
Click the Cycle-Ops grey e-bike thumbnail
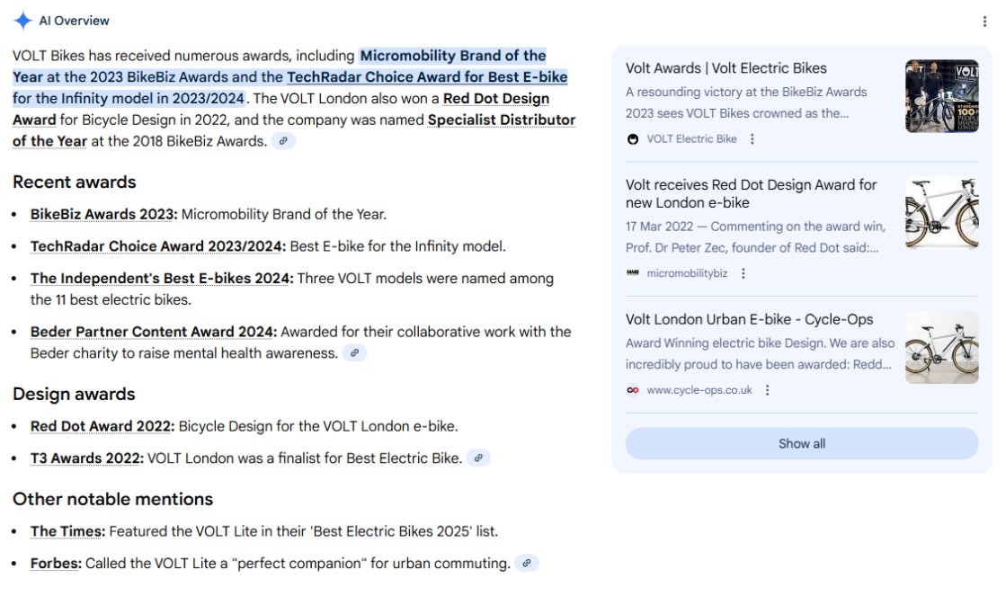pyautogui.click(x=941, y=347)
